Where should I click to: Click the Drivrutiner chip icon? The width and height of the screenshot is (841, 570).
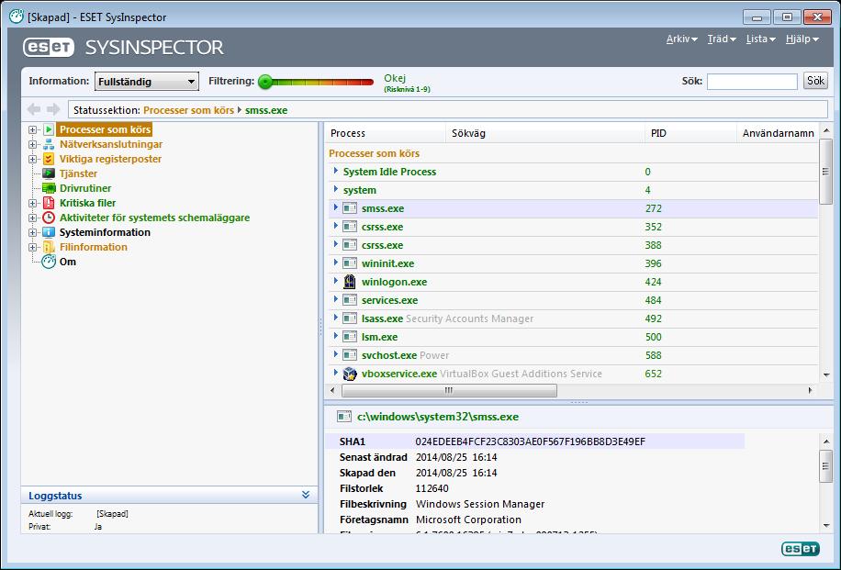[x=49, y=188]
